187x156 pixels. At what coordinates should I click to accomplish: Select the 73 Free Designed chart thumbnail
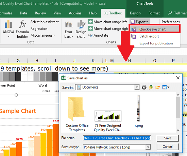(x=108, y=121)
